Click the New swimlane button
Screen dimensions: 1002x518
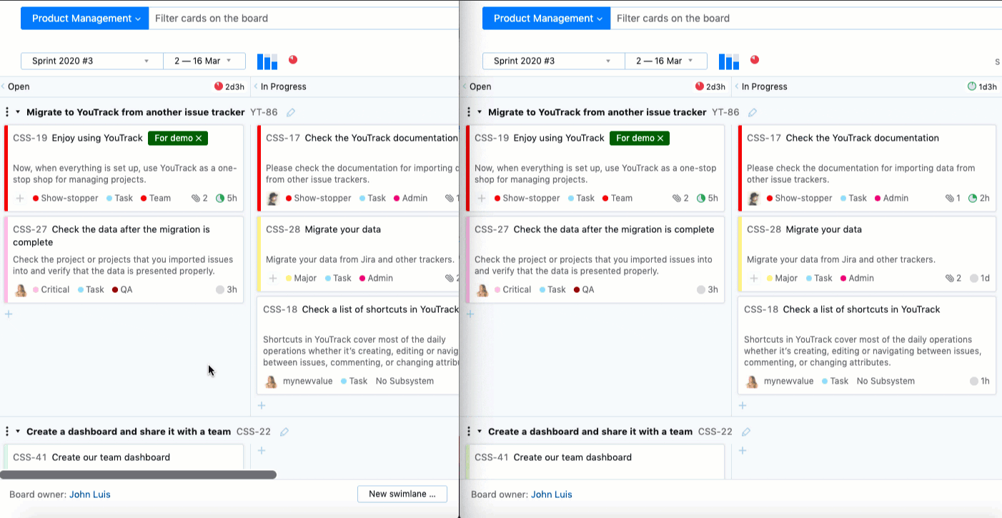(x=402, y=494)
